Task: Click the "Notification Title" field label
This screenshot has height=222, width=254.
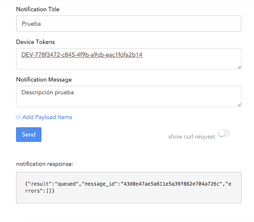Action: coord(38,9)
